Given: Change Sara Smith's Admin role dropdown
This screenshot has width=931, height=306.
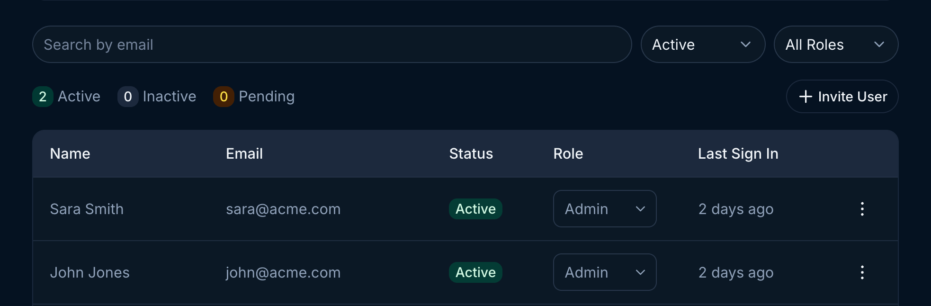Looking at the screenshot, I should [x=604, y=209].
